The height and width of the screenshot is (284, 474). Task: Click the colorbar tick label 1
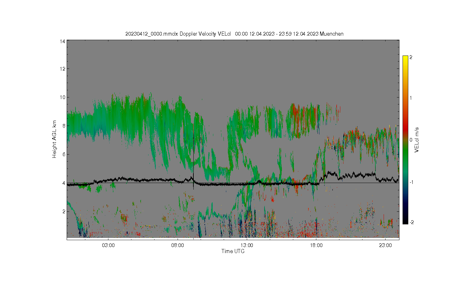pyautogui.click(x=411, y=98)
